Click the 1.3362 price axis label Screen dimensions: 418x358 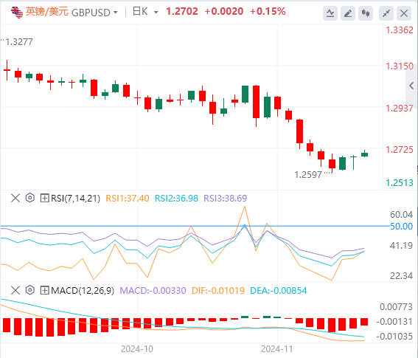click(400, 30)
